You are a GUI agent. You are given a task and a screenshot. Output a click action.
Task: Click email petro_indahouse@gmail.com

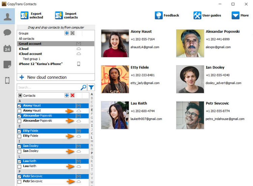(225, 119)
